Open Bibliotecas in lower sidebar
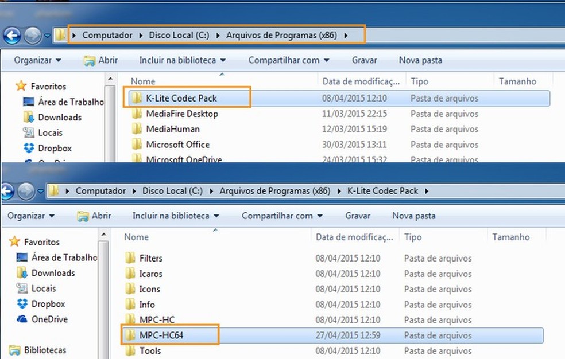This screenshot has width=565, height=359. [x=37, y=350]
